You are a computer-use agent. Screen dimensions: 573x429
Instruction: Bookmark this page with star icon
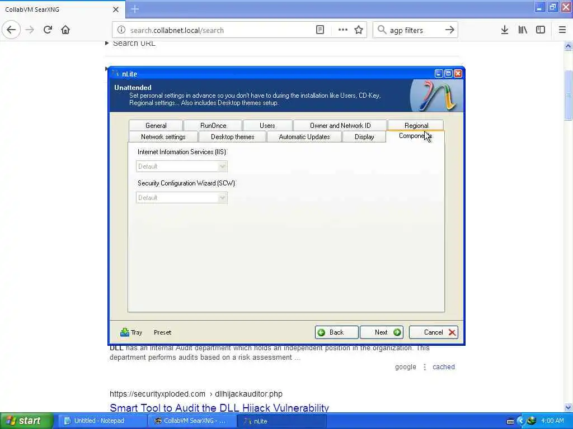(359, 30)
